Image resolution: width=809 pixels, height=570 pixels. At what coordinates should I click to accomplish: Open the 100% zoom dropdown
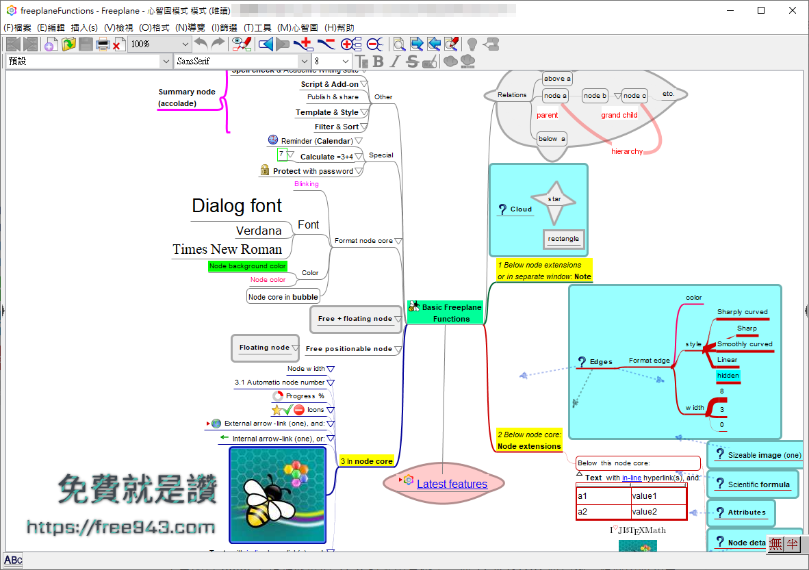[185, 44]
